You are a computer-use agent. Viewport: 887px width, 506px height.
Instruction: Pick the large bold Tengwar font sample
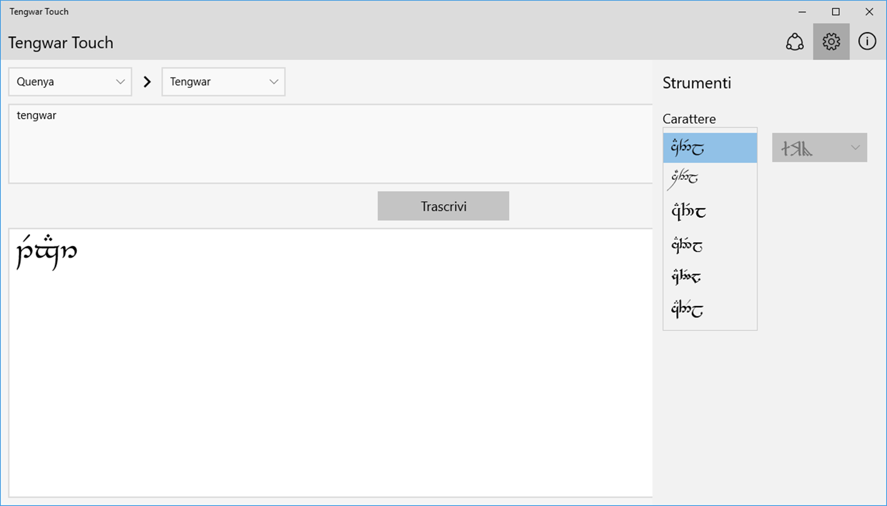click(709, 212)
